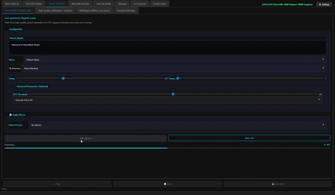Viewport: 335px width, 195px height.
Task: Click the generation progress bar
Action: 167,148
